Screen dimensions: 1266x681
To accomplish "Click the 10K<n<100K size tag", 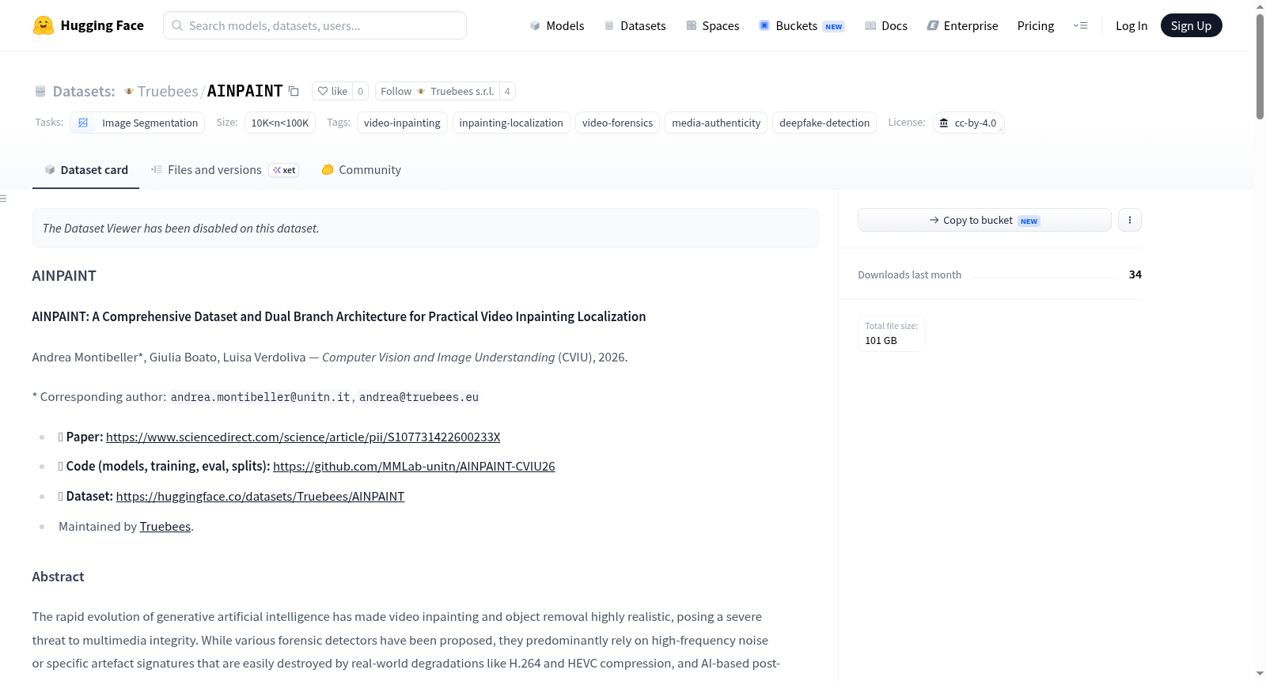I will click(x=280, y=123).
